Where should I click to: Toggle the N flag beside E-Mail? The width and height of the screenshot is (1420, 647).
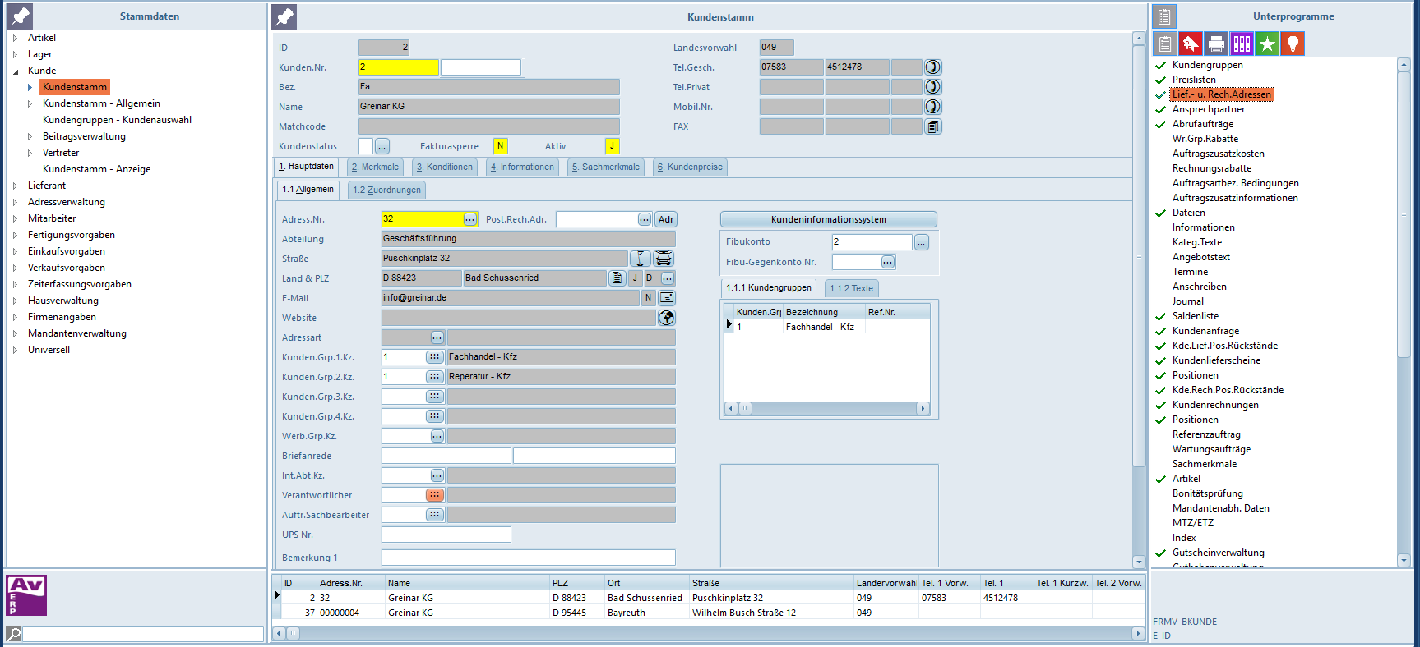coord(649,298)
